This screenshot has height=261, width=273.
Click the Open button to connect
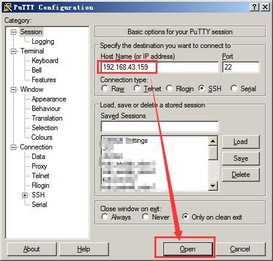point(187,249)
